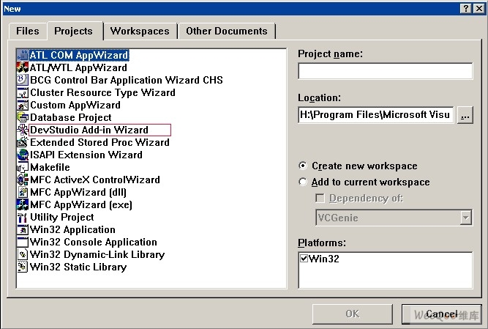
Task: Click the Win32 Dynamic-Link Library icon
Action: tap(23, 254)
